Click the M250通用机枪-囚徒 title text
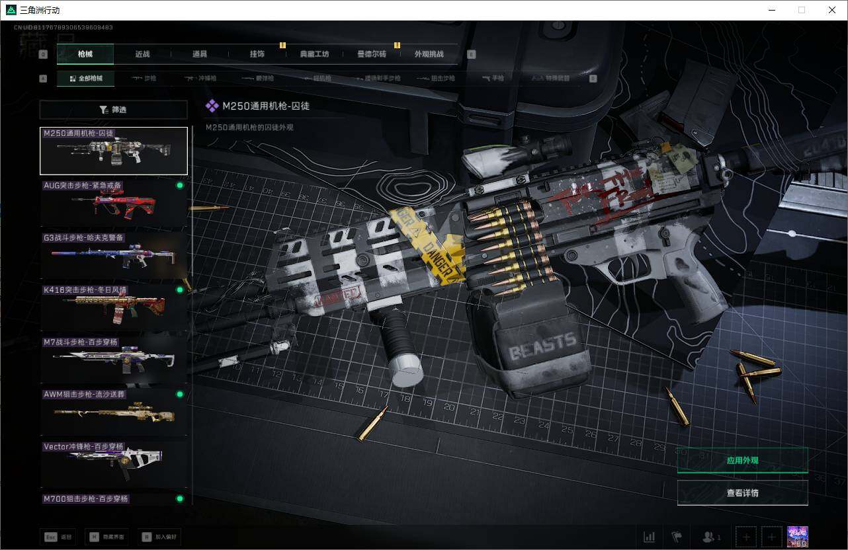 click(x=266, y=106)
